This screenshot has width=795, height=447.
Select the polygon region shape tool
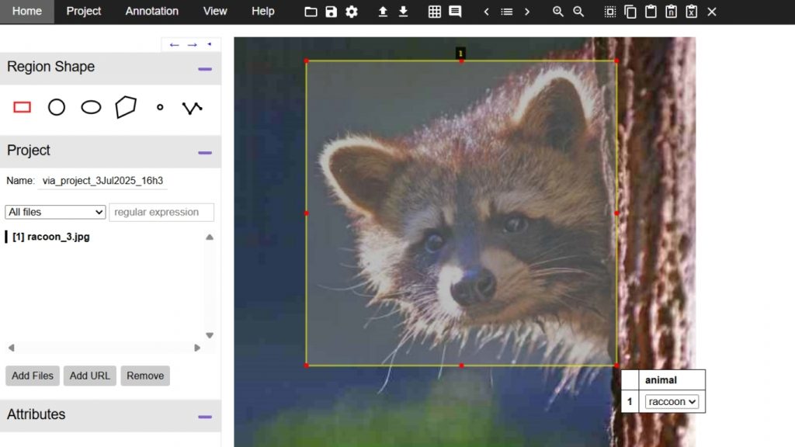[x=125, y=107]
